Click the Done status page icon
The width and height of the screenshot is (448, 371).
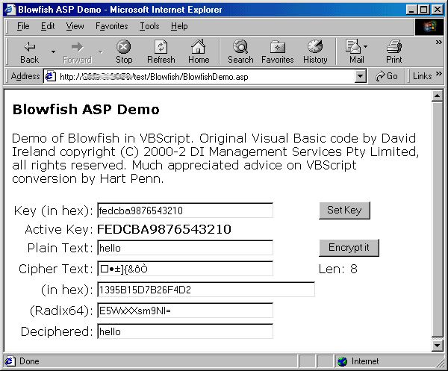coord(10,361)
